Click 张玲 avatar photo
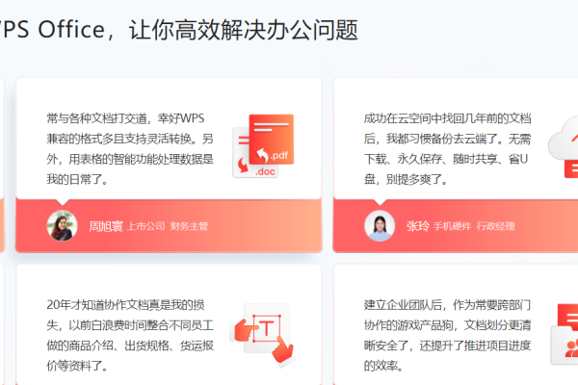The height and width of the screenshot is (385, 578). 380,225
